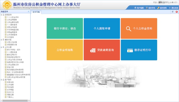Click the 修改手机 phone icon
The height and width of the screenshot is (102, 179).
(147, 8)
